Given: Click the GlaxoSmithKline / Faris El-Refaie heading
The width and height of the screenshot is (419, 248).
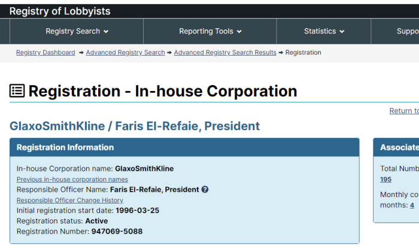Looking at the screenshot, I should click(135, 126).
